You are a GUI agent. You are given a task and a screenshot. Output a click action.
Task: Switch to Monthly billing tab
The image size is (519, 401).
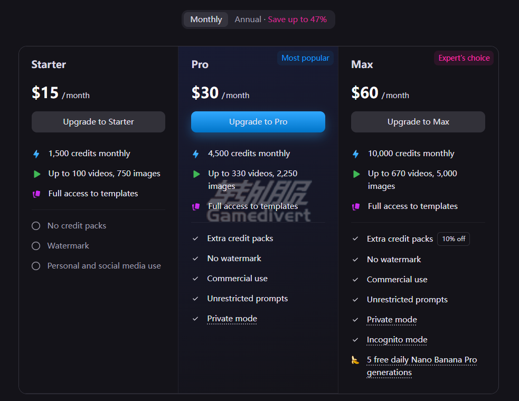[x=206, y=20]
